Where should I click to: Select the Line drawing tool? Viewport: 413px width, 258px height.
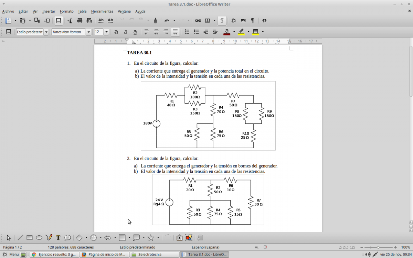pos(20,238)
